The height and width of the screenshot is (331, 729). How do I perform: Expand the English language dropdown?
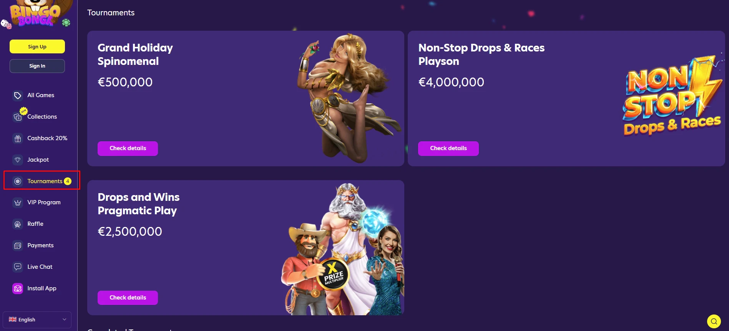click(37, 319)
